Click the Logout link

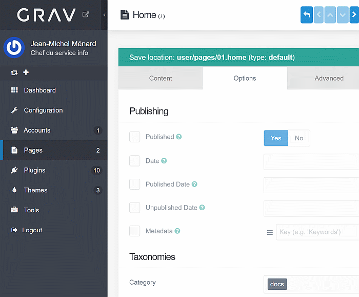[32, 230]
